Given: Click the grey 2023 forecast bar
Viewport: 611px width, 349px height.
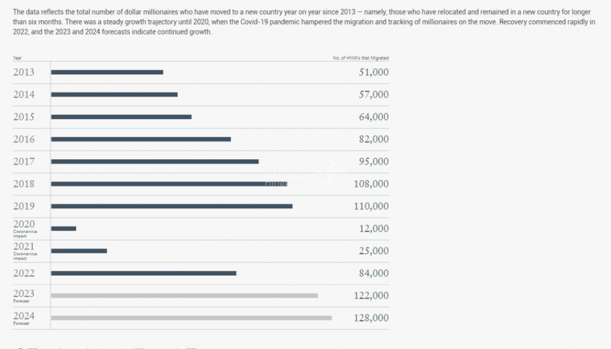Looking at the screenshot, I should coord(184,296).
